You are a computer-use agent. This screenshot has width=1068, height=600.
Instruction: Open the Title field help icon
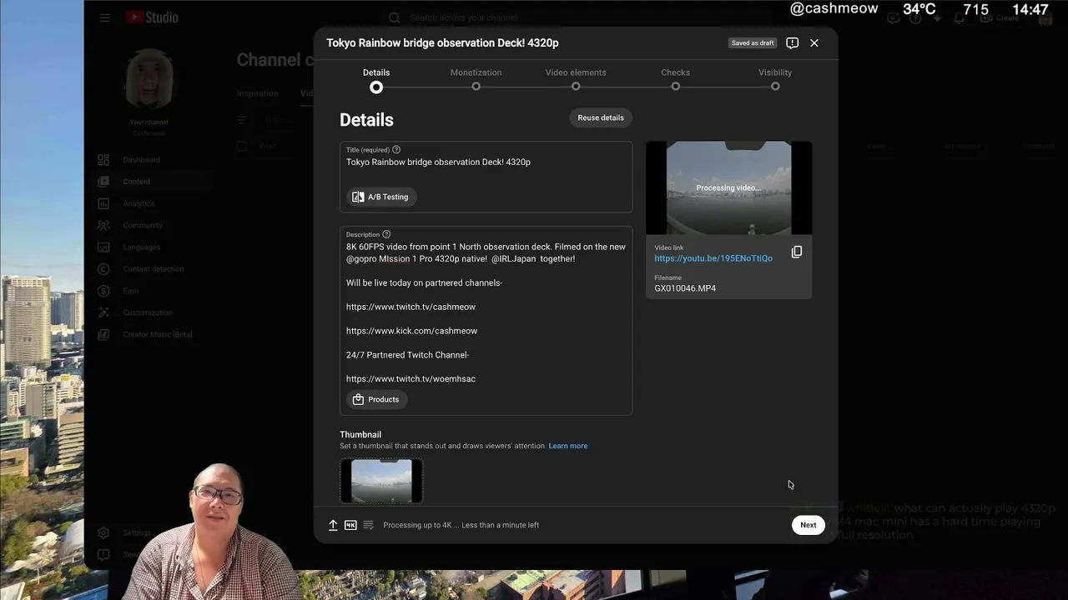396,149
